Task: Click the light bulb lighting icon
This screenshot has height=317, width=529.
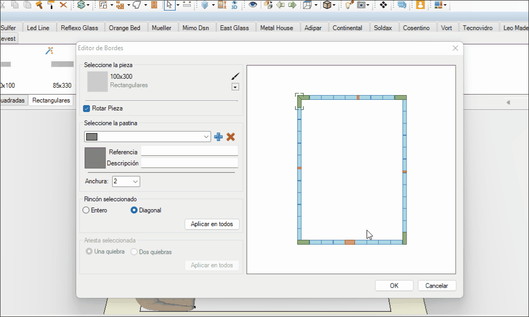Action: click(349, 5)
